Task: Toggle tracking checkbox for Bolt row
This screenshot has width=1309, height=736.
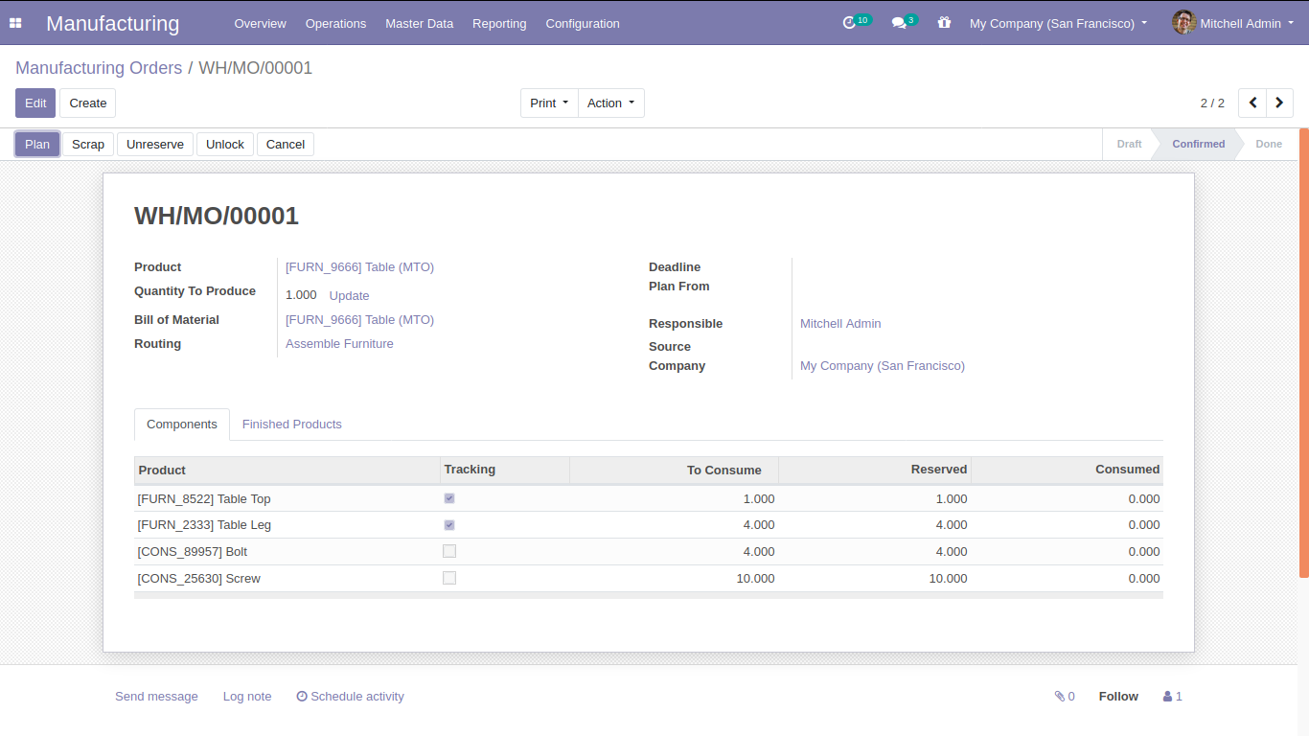Action: tap(449, 551)
